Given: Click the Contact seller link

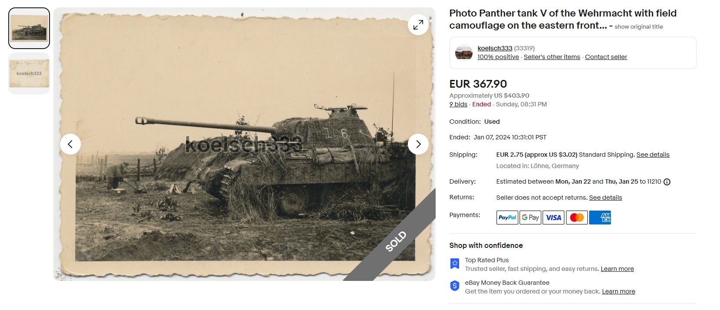Looking at the screenshot, I should point(606,57).
